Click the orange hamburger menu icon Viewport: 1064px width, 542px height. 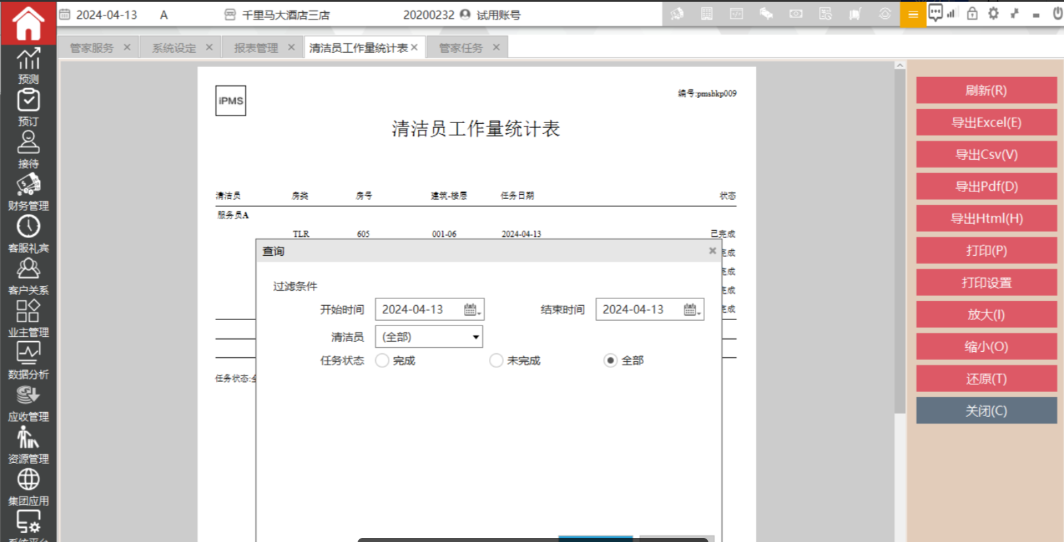[912, 14]
